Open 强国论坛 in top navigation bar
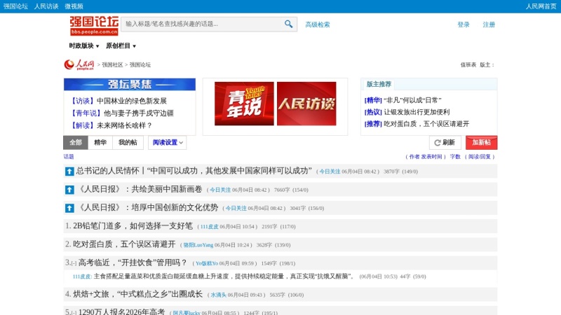The image size is (561, 315). click(x=15, y=6)
